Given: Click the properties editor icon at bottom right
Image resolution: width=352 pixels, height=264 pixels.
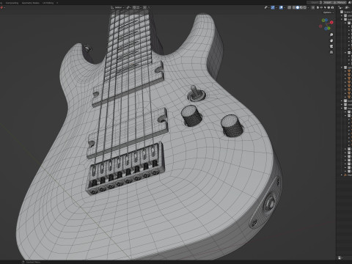Looking at the screenshot, I should pos(340,257).
